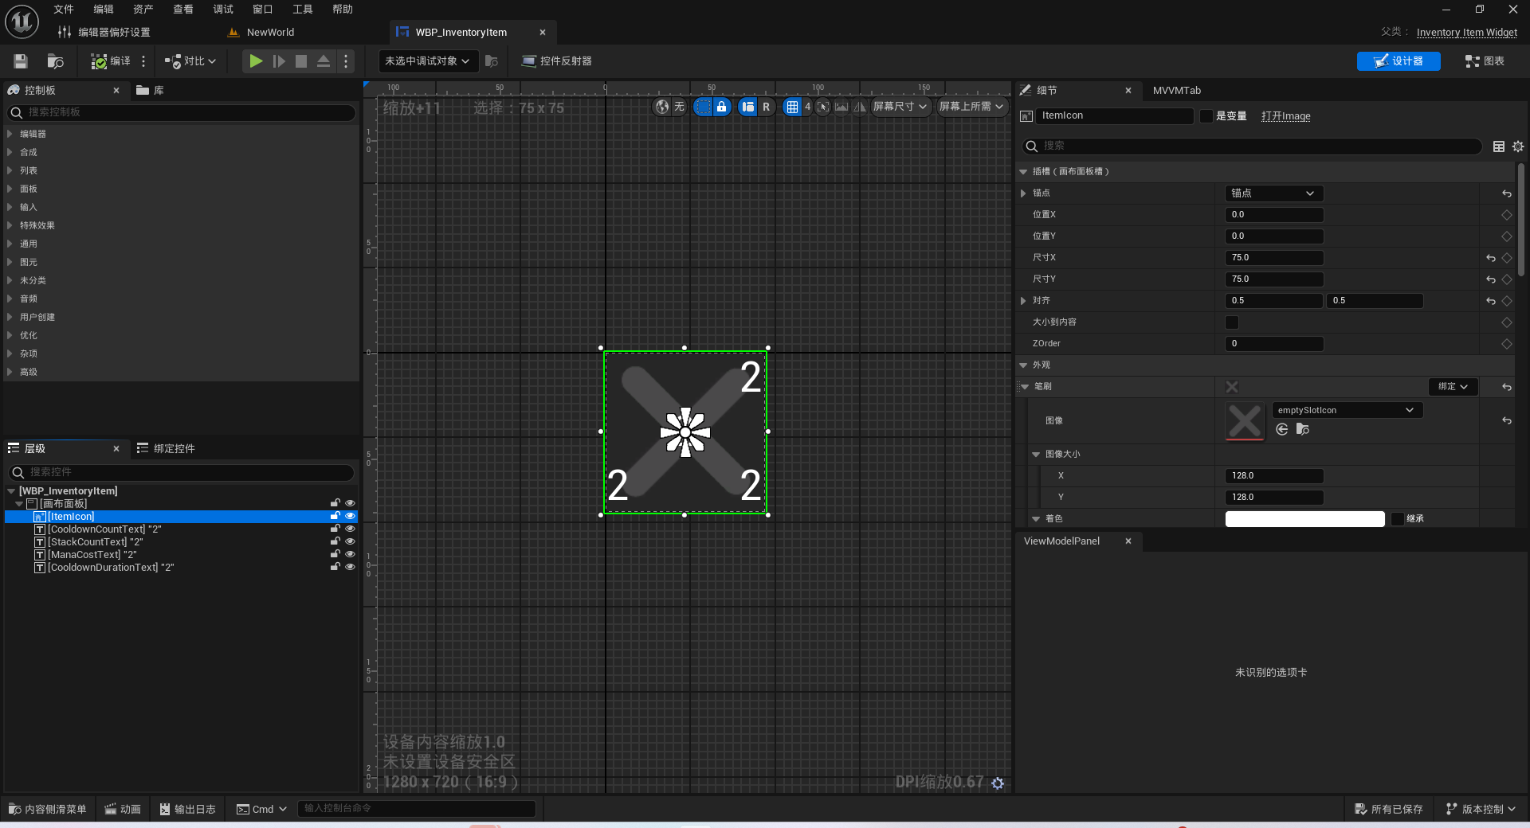Open the 锚点 anchors dropdown
Screen dimensions: 1530x828
[x=1273, y=193]
